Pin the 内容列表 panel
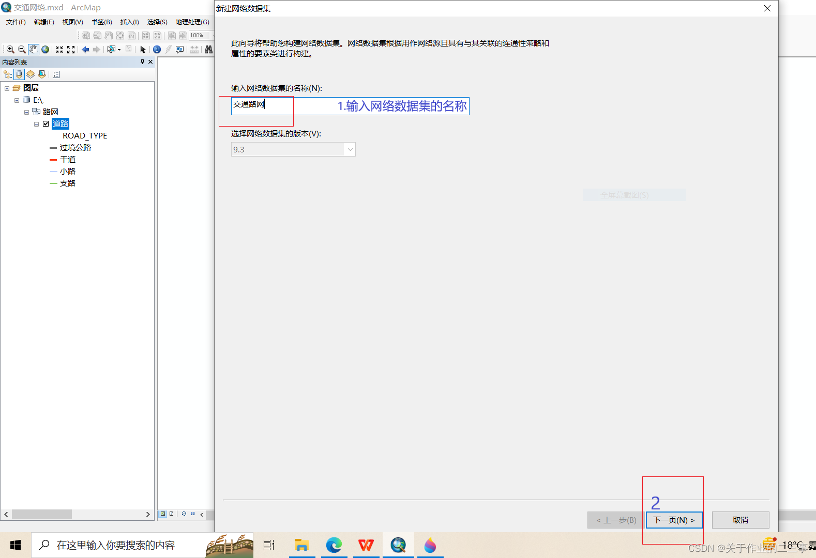 (x=142, y=61)
